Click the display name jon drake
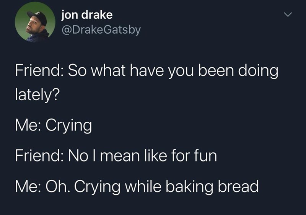Image resolution: width=306 pixels, height=215 pixels. (87, 15)
